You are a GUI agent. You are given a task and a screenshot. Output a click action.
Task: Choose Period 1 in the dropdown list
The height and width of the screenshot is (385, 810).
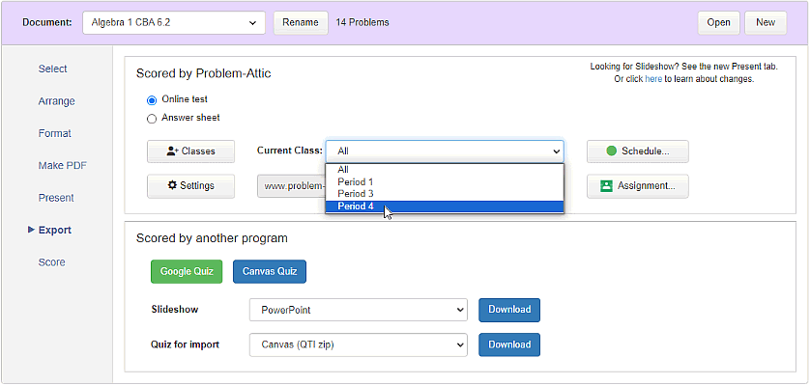tap(445, 182)
